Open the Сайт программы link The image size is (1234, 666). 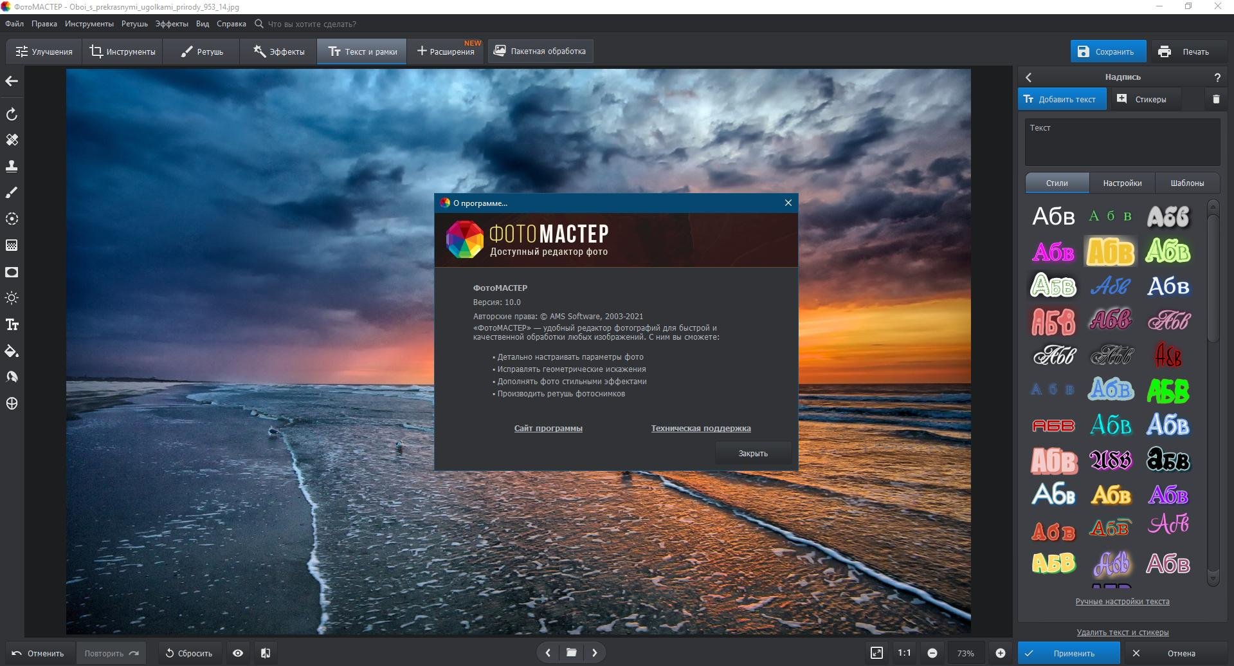[548, 429]
